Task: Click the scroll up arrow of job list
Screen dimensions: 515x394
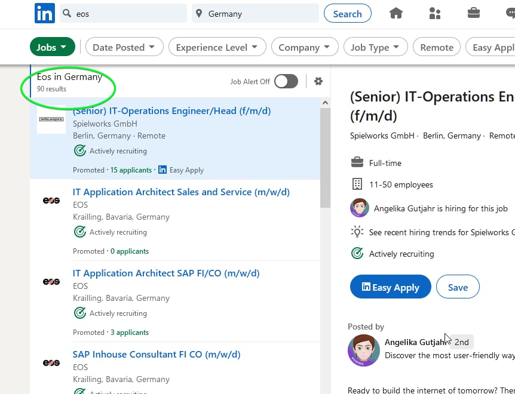Action: [x=325, y=103]
